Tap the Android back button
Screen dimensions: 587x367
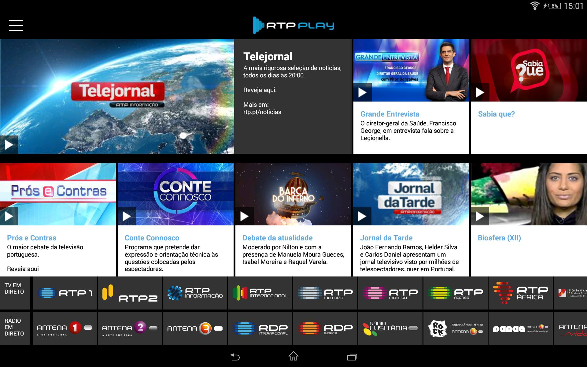click(235, 357)
